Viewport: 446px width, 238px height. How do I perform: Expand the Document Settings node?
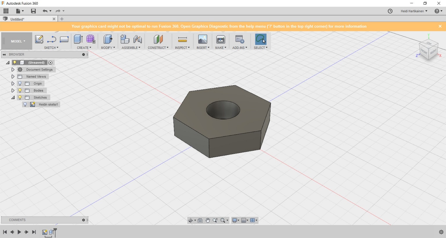point(13,70)
